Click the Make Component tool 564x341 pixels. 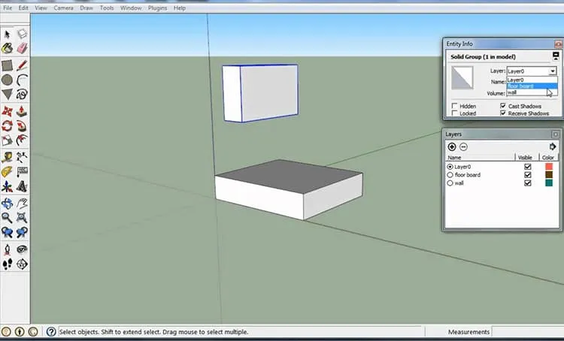(22, 34)
